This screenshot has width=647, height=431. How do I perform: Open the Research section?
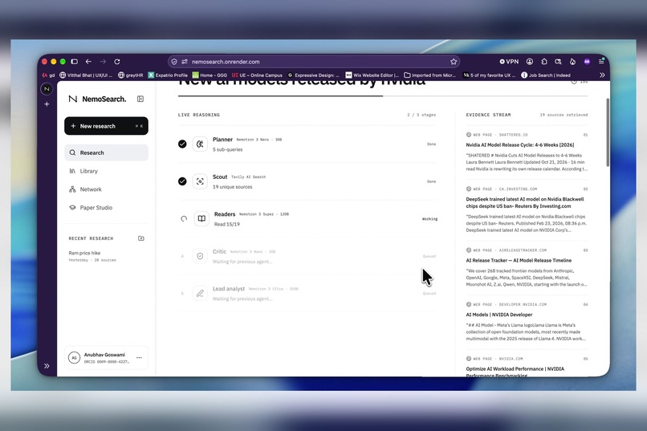pos(106,152)
